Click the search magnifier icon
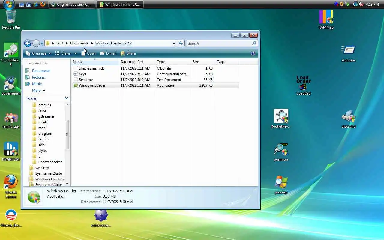 tap(254, 43)
